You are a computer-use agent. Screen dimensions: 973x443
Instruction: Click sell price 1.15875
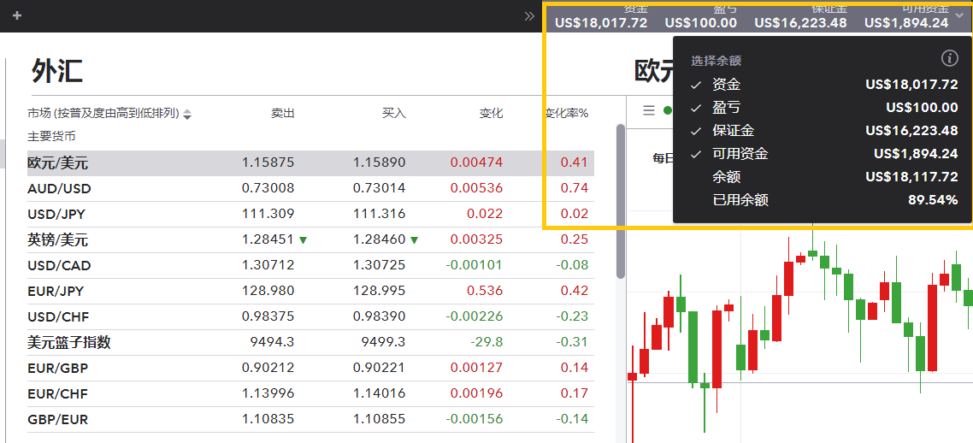pos(268,163)
